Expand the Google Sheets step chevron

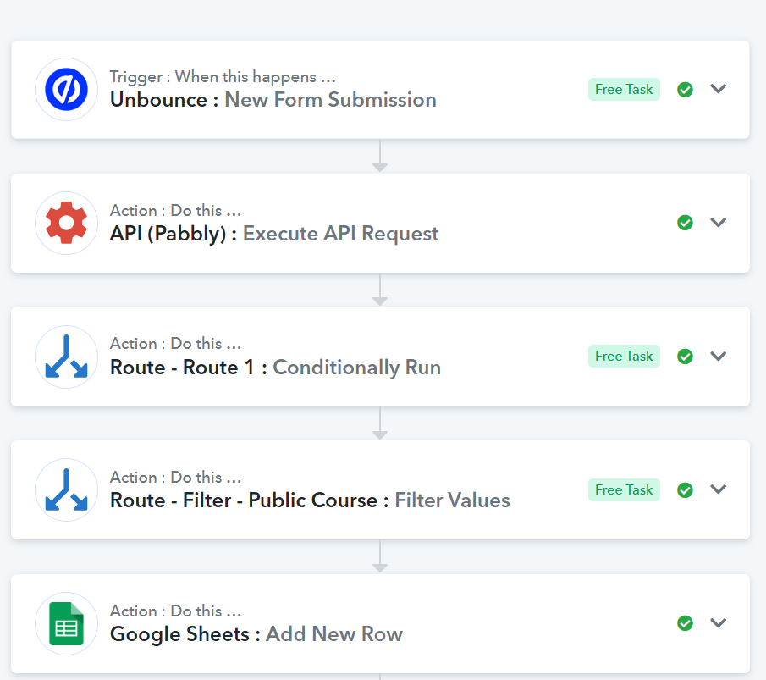pos(719,623)
